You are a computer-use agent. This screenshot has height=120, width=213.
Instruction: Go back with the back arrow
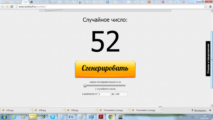3,7
